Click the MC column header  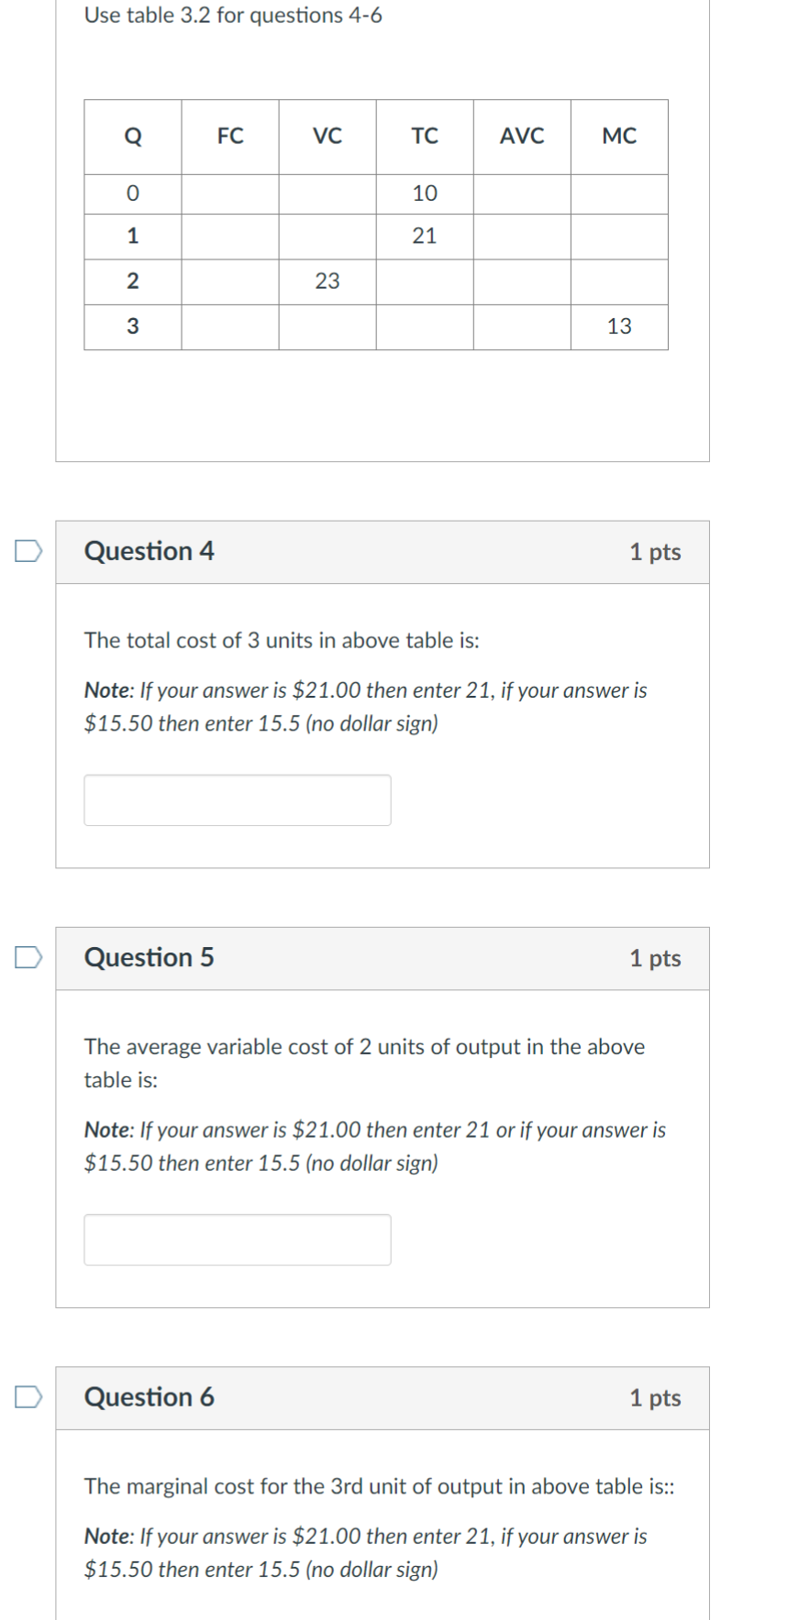[x=618, y=136]
